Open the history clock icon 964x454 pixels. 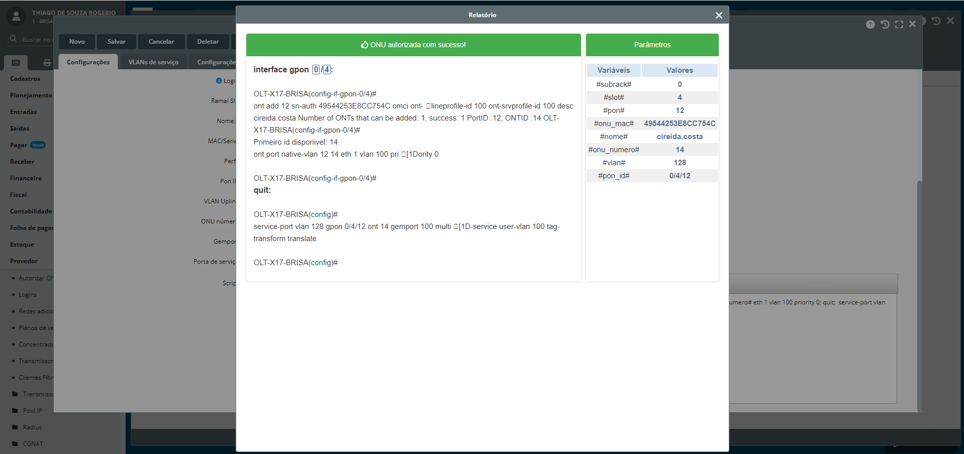pyautogui.click(x=885, y=25)
